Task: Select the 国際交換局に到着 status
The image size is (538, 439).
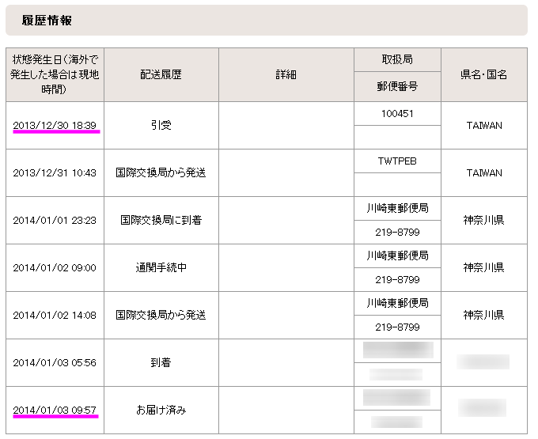Action: pyautogui.click(x=161, y=220)
